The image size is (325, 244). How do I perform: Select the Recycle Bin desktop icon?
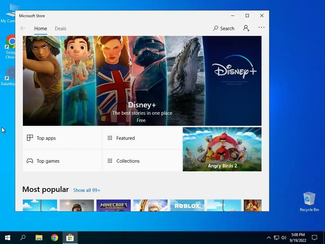(x=309, y=202)
